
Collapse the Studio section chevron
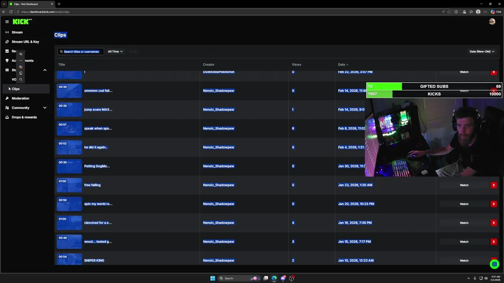44,70
